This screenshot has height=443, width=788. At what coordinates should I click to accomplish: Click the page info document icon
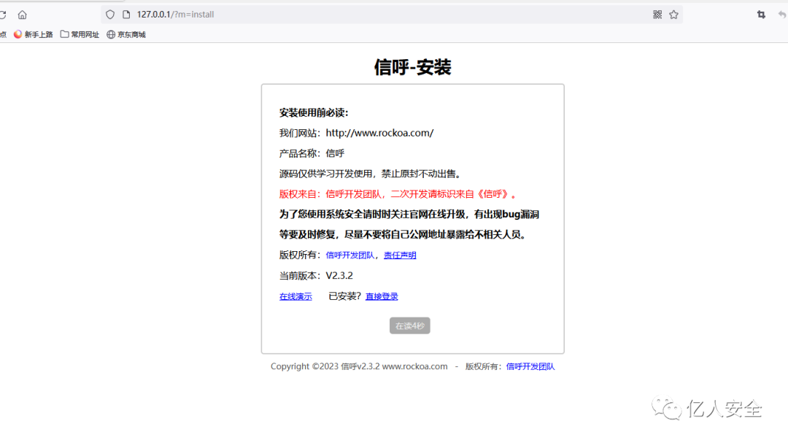coord(127,15)
